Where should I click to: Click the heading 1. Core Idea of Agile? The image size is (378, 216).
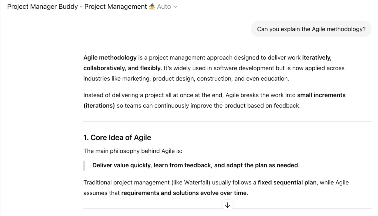tap(117, 137)
